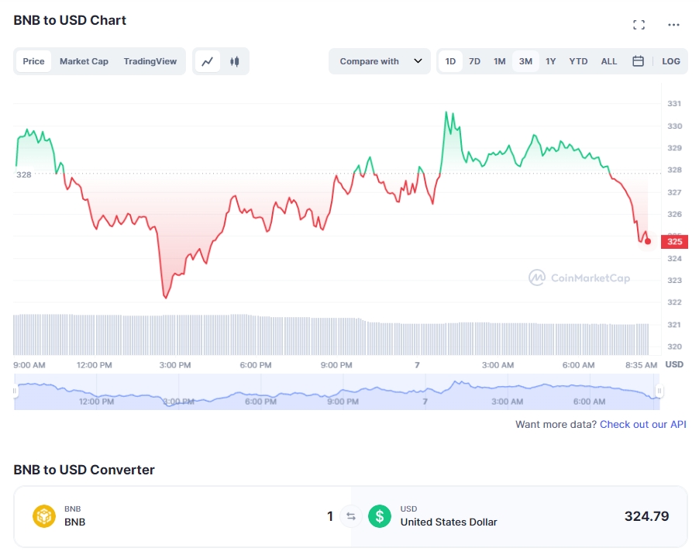Select the Price tab
The width and height of the screenshot is (699, 555).
pos(33,61)
